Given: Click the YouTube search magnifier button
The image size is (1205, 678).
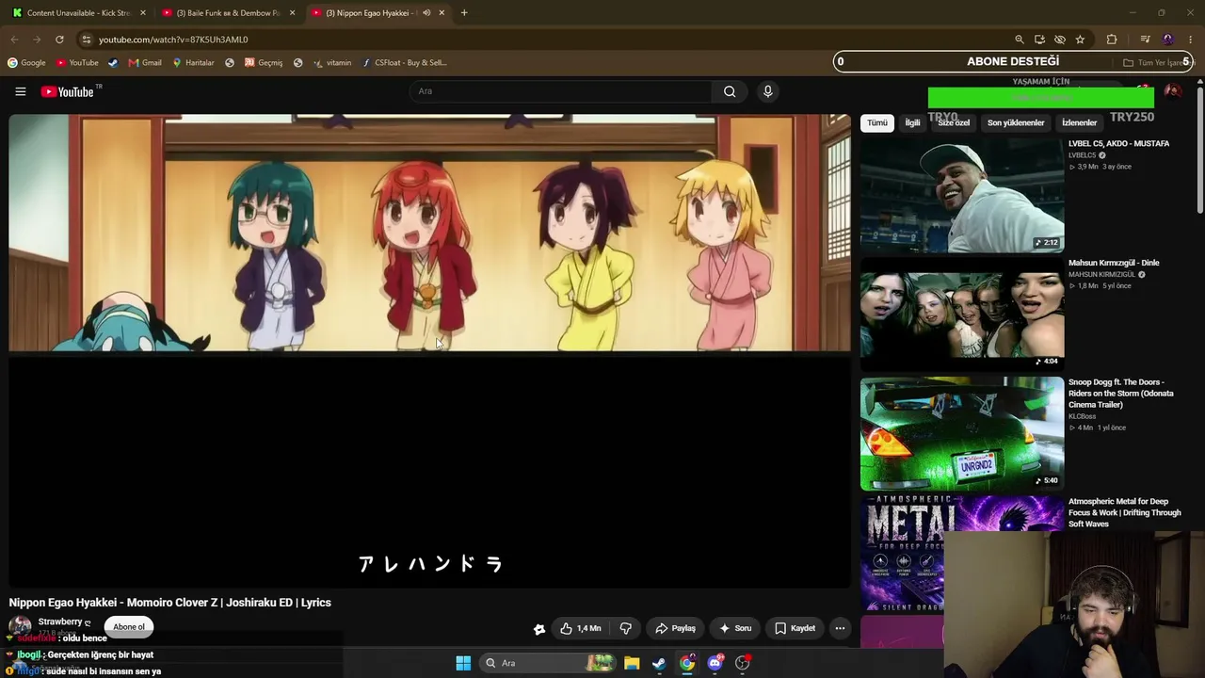Looking at the screenshot, I should (730, 91).
